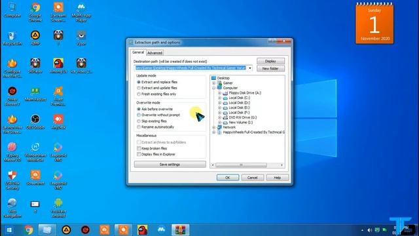Open Help from extraction dialog
Viewport: 419px width, 236px height.
[x=278, y=178]
